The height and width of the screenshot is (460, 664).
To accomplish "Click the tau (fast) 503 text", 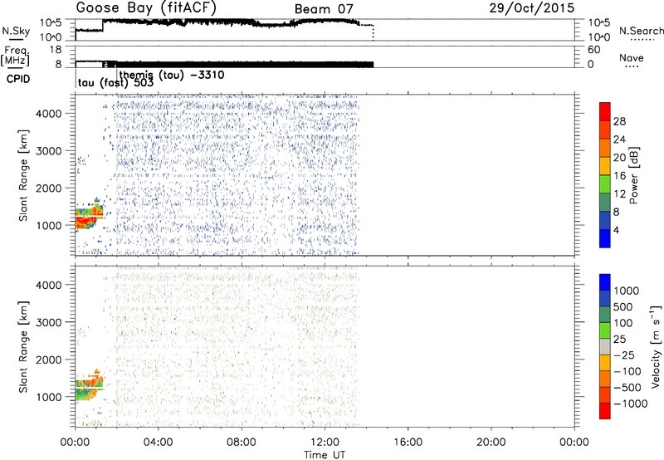I will 115,82.
